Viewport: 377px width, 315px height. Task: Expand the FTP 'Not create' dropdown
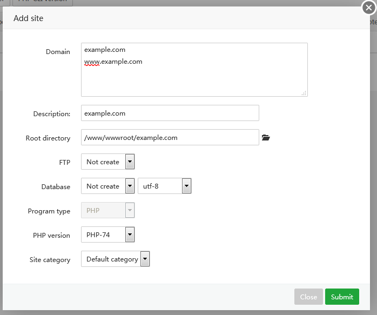coord(107,162)
